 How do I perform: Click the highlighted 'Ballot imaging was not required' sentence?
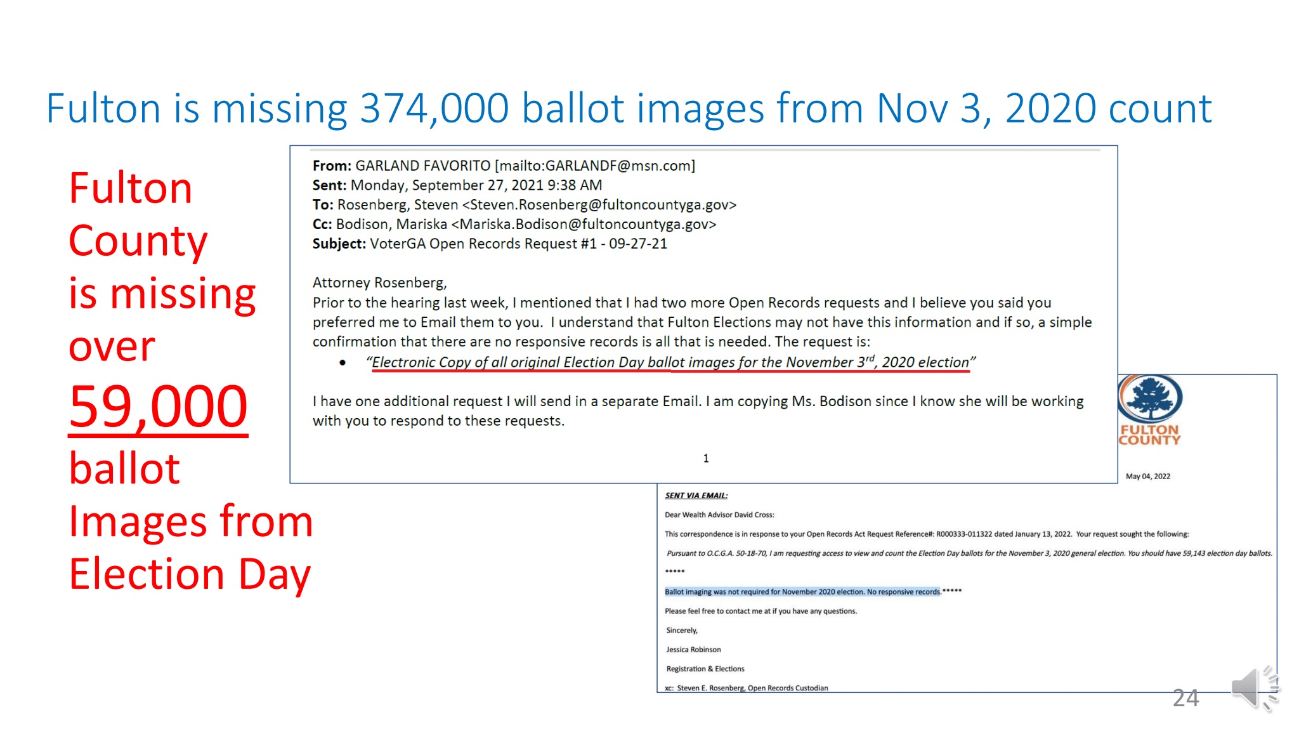[802, 591]
